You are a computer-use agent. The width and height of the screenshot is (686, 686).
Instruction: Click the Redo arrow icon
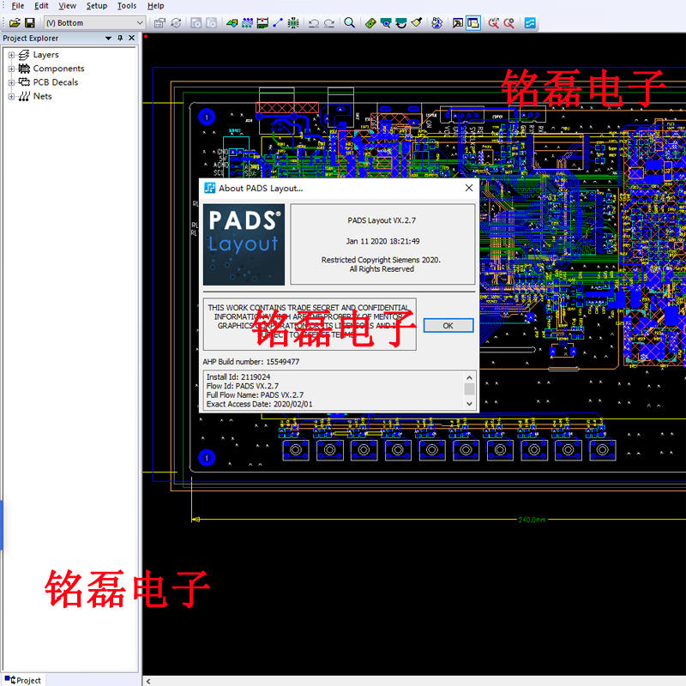(x=329, y=23)
